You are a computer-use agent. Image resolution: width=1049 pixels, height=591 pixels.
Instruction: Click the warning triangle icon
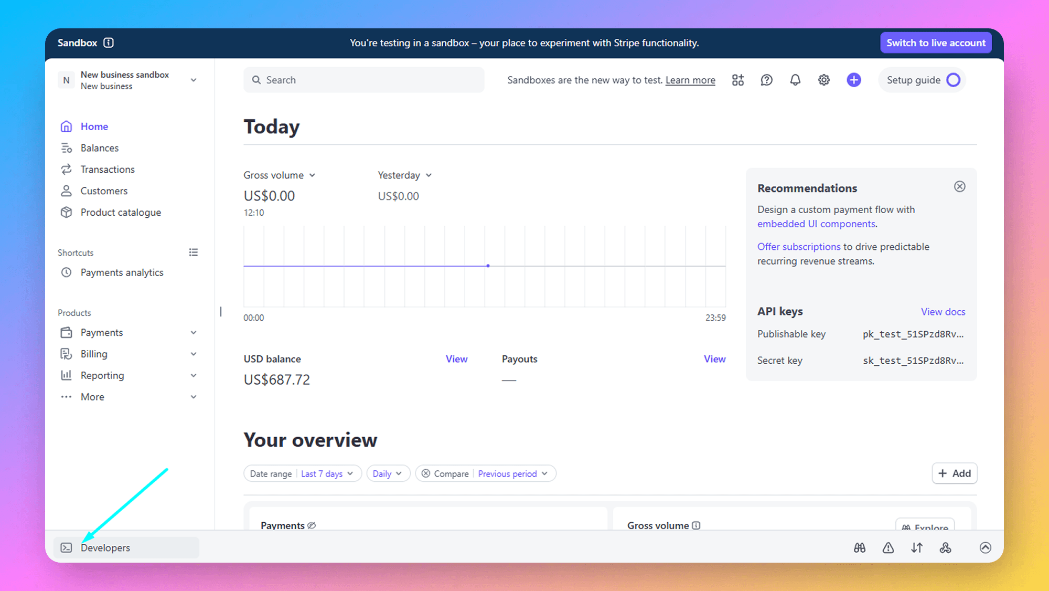tap(888, 547)
